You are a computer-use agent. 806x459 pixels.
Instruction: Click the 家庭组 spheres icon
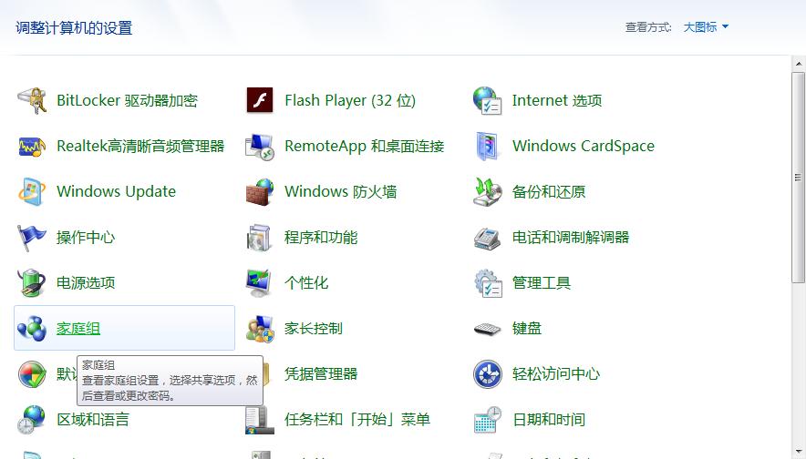tap(32, 329)
